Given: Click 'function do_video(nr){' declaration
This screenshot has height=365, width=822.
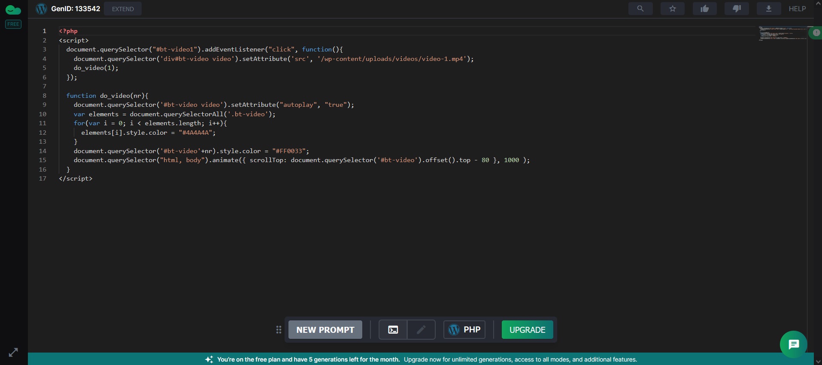Looking at the screenshot, I should (x=107, y=96).
